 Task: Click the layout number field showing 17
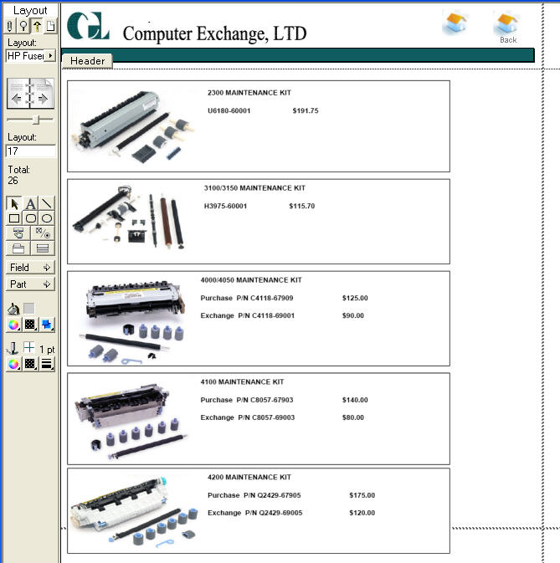30,151
